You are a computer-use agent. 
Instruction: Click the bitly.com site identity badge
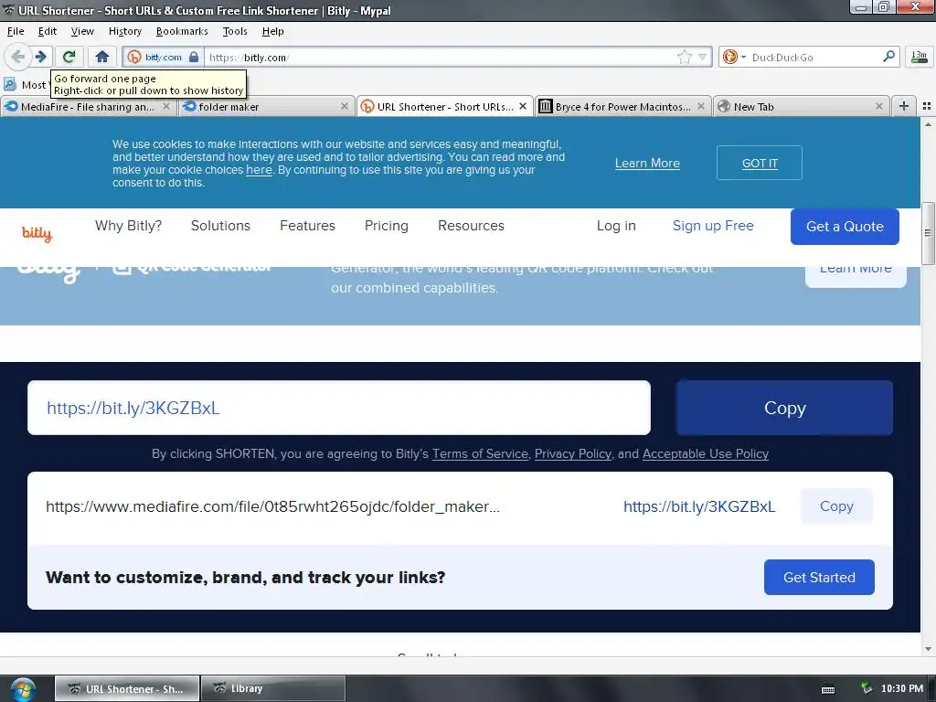click(x=163, y=58)
